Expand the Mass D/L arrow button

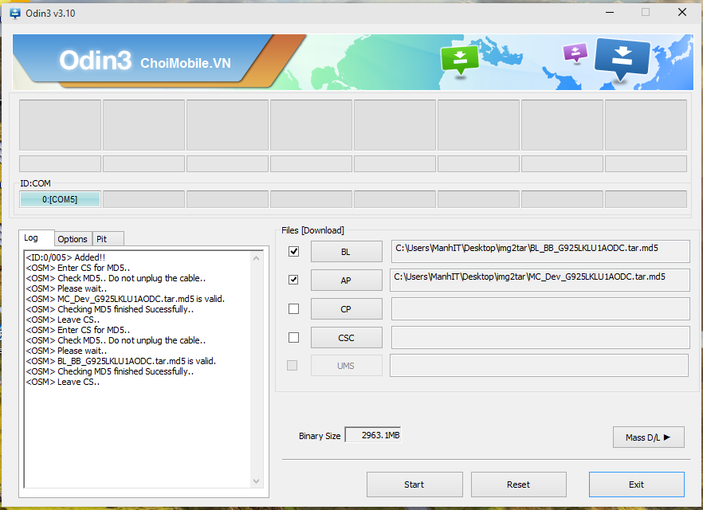click(648, 437)
